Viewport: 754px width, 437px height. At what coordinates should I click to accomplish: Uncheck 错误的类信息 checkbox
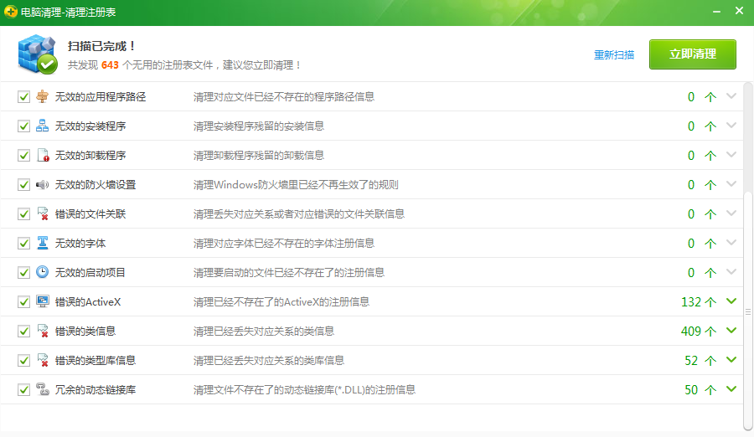(23, 332)
